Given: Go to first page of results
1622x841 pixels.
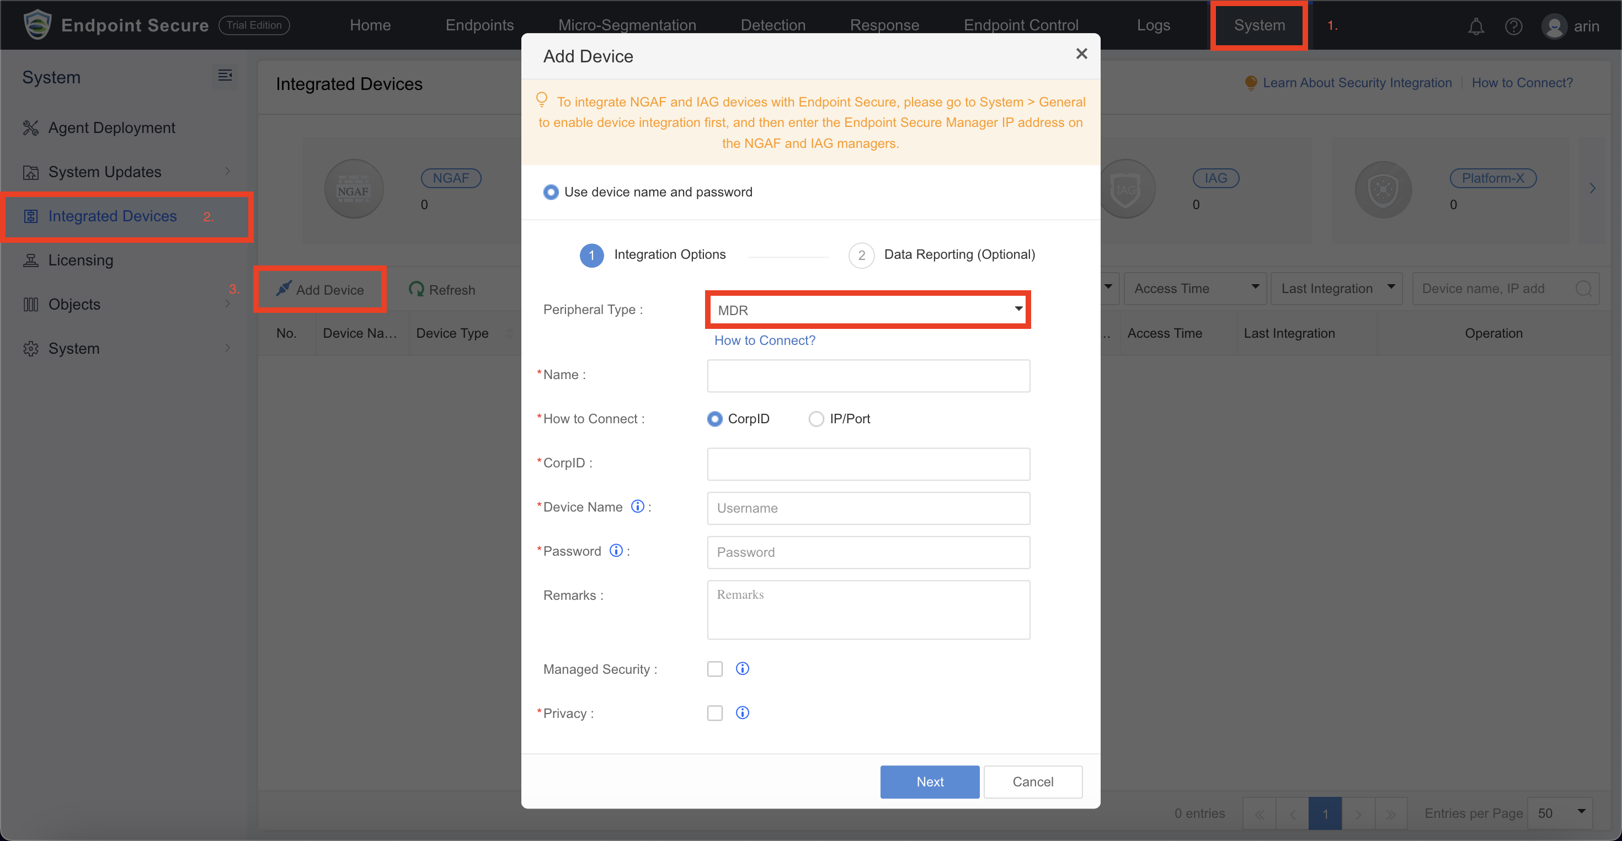Looking at the screenshot, I should pyautogui.click(x=1260, y=814).
